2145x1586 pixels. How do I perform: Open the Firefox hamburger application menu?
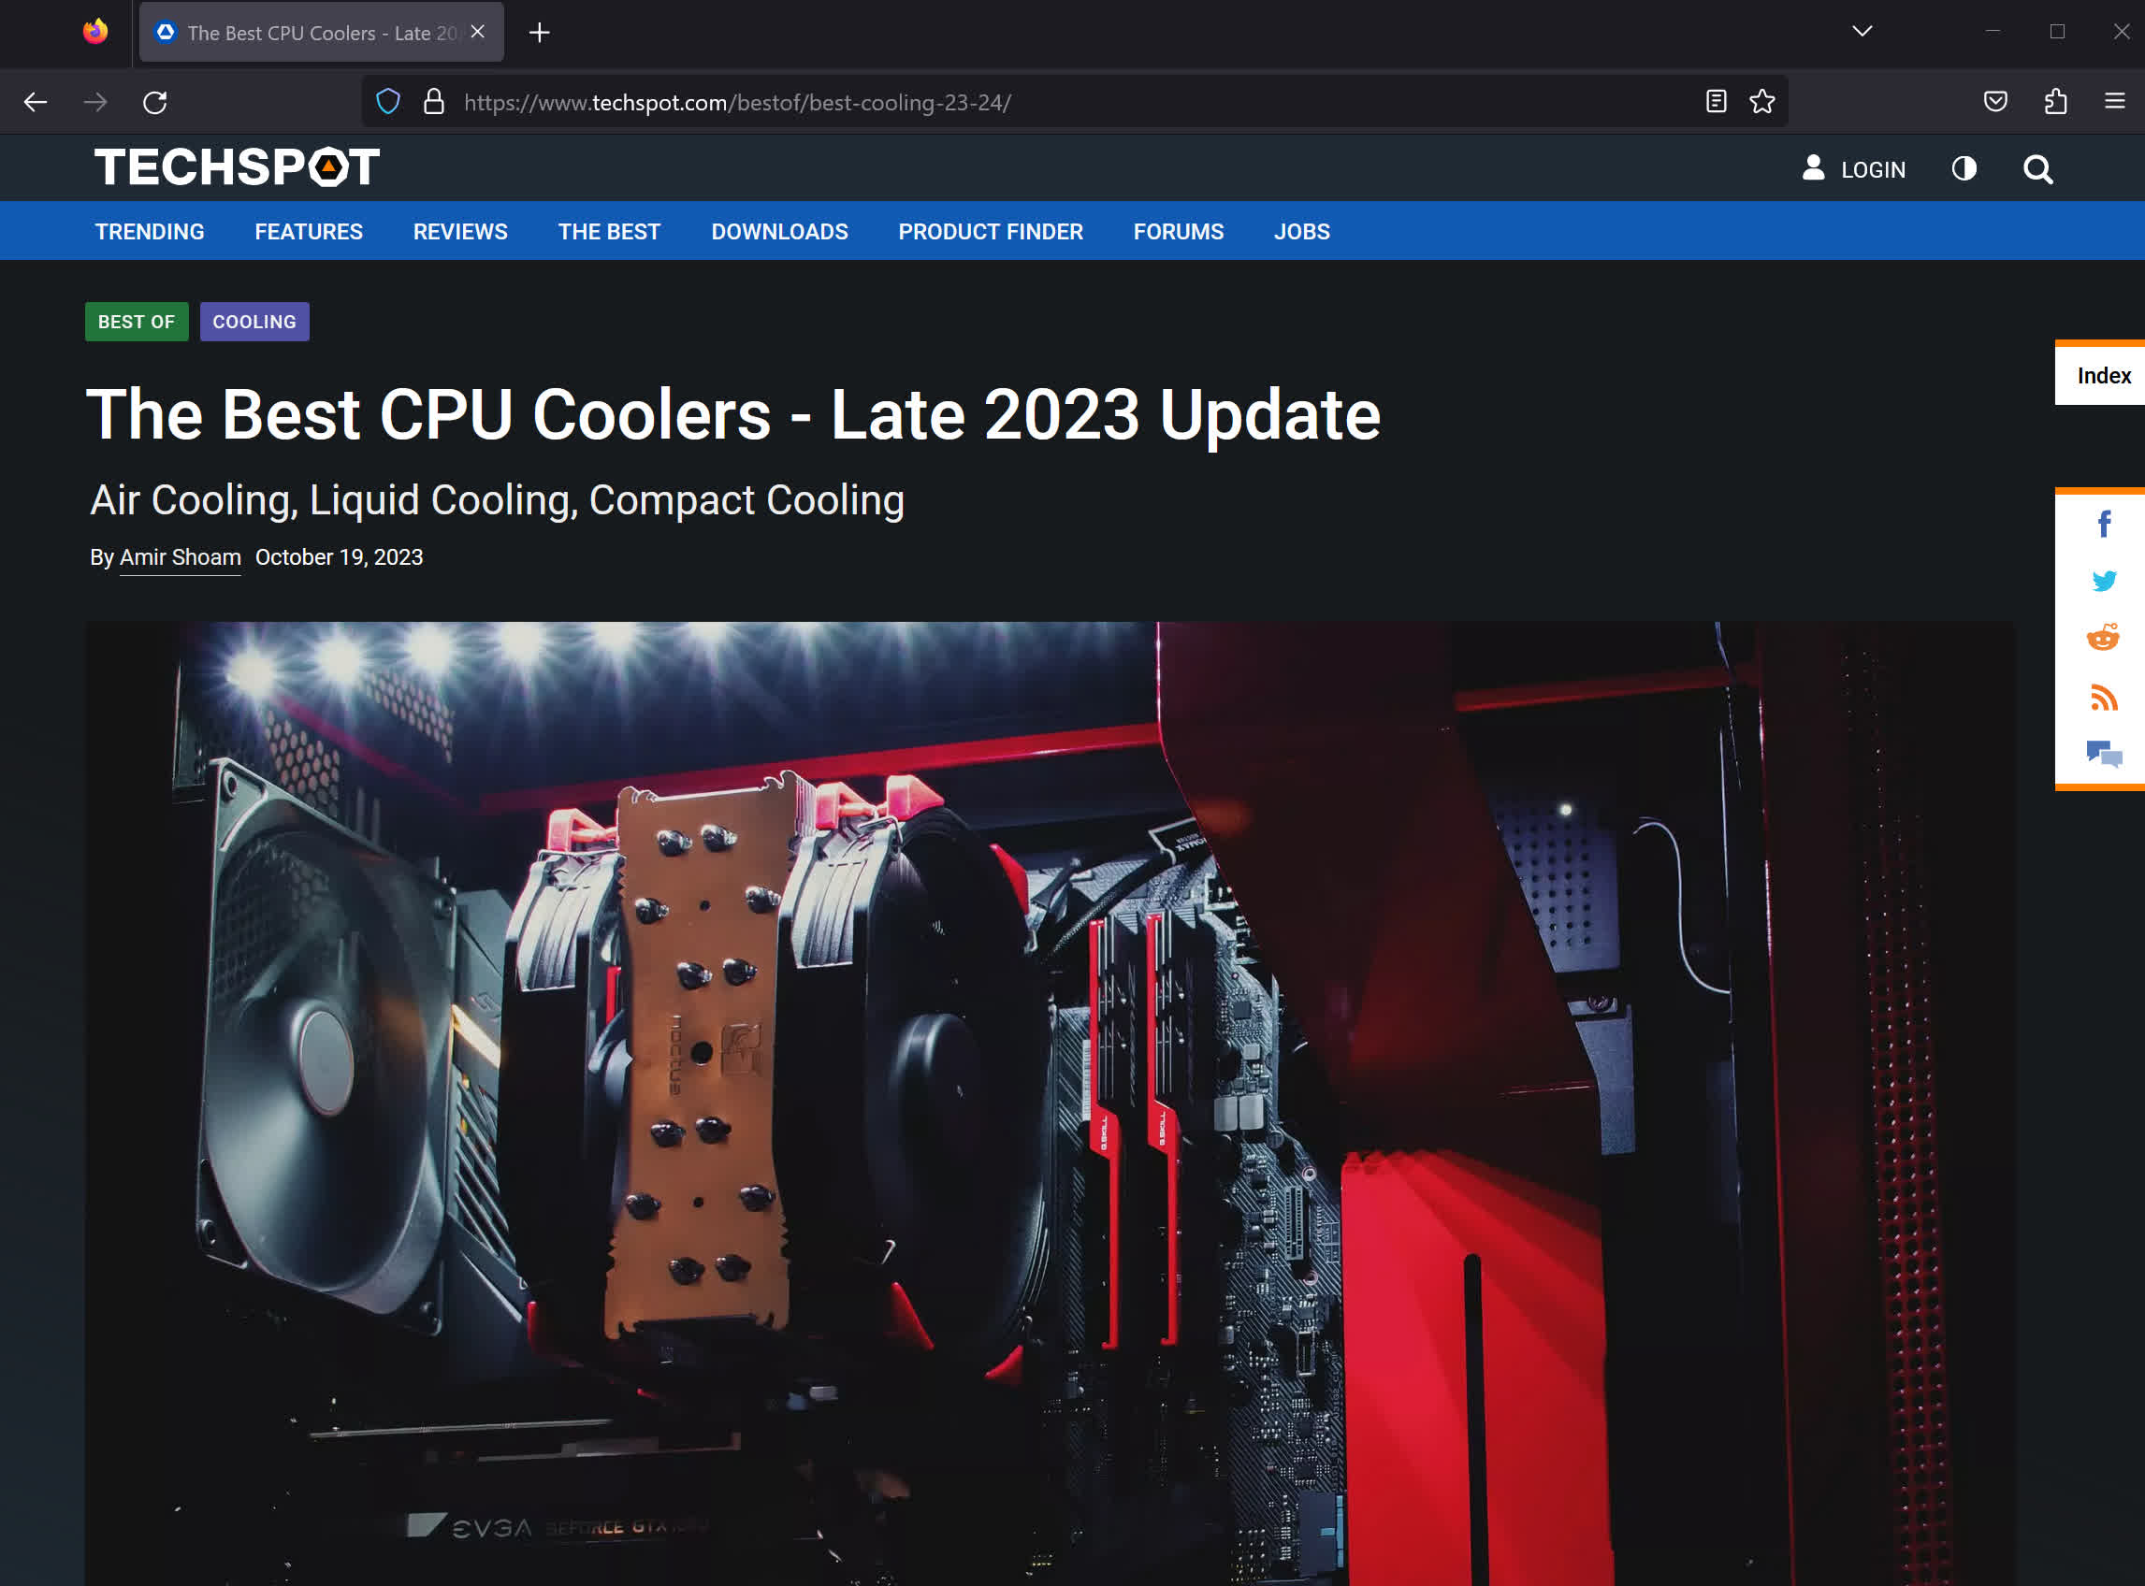tap(2114, 102)
